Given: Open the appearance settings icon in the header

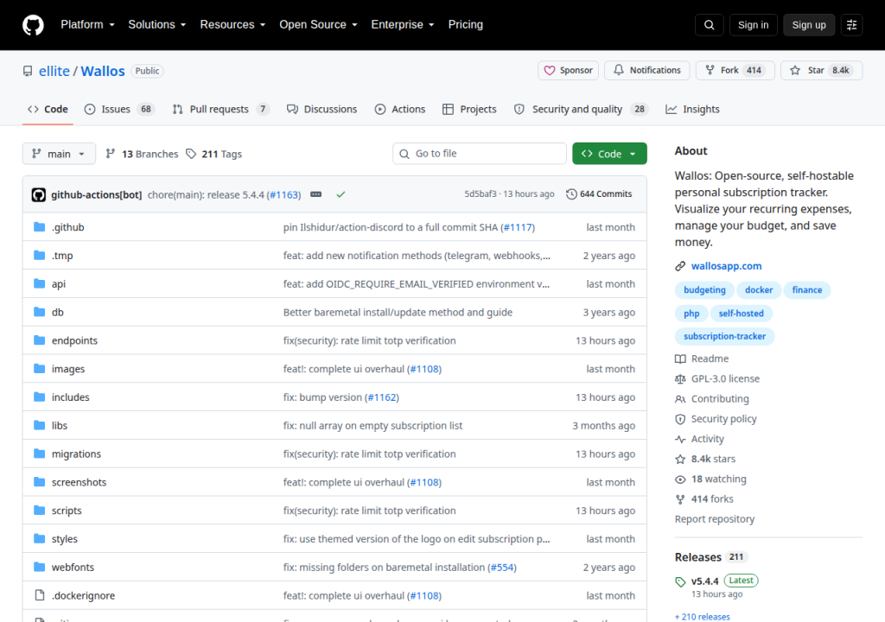Looking at the screenshot, I should pos(851,25).
